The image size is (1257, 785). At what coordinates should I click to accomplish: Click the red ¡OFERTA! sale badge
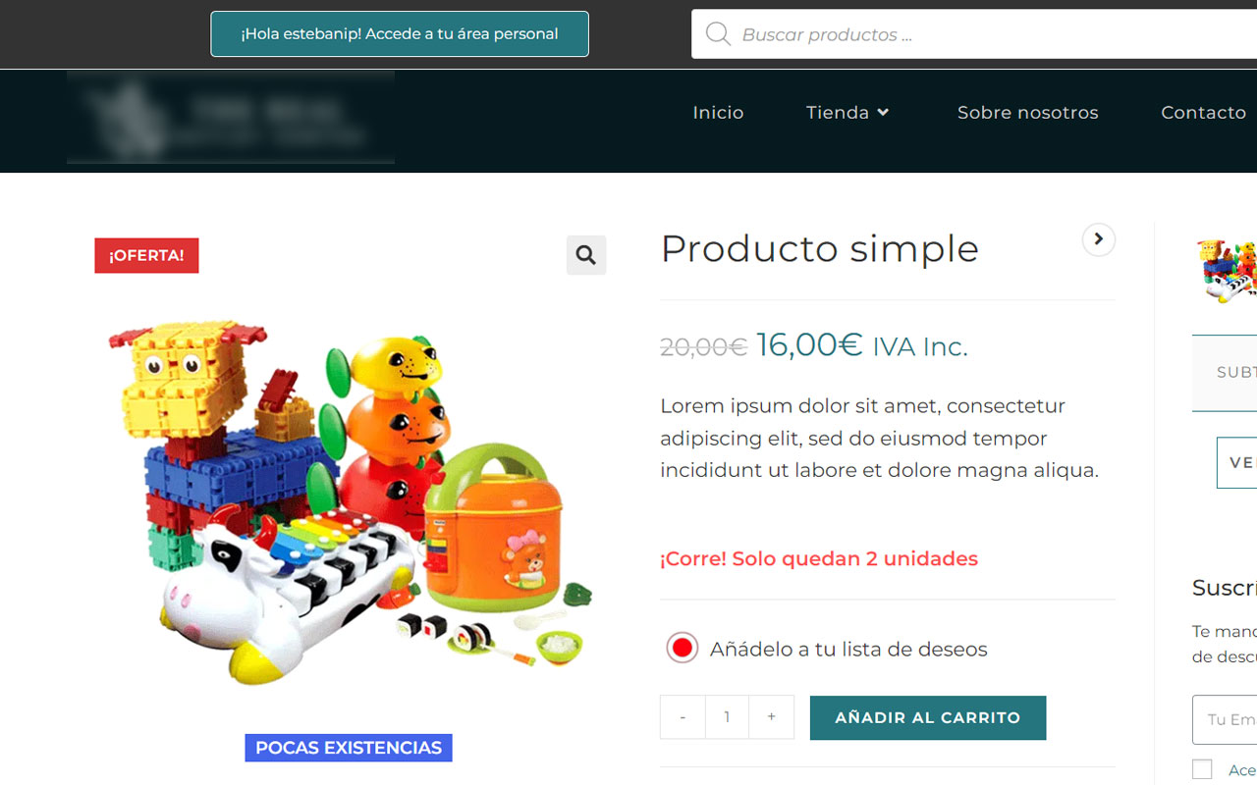click(146, 255)
